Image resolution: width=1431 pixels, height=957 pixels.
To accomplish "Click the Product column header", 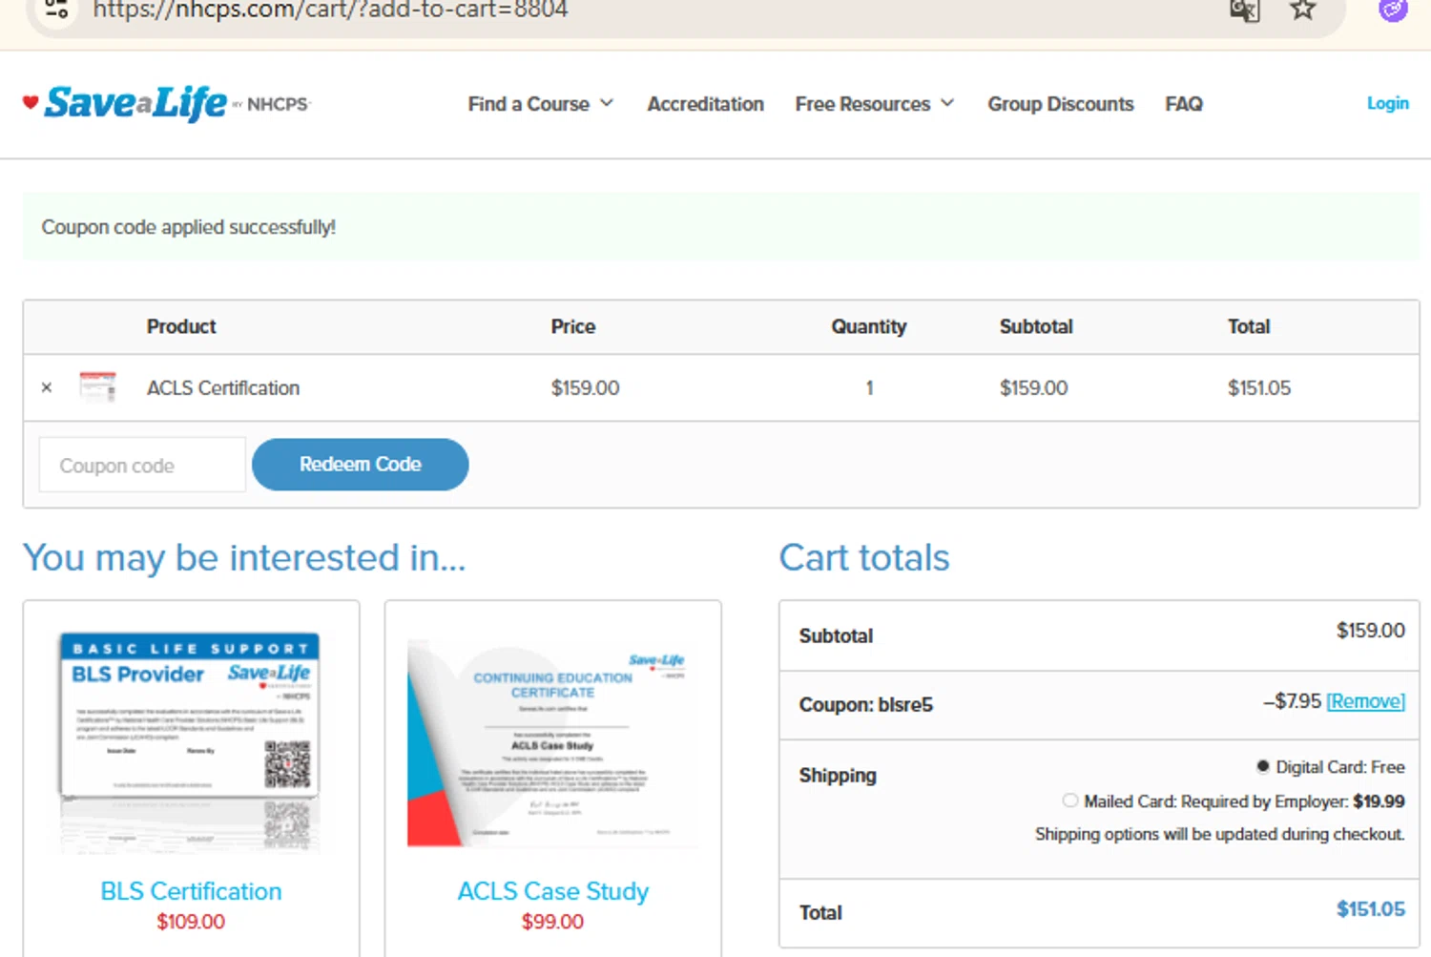I will tap(181, 326).
